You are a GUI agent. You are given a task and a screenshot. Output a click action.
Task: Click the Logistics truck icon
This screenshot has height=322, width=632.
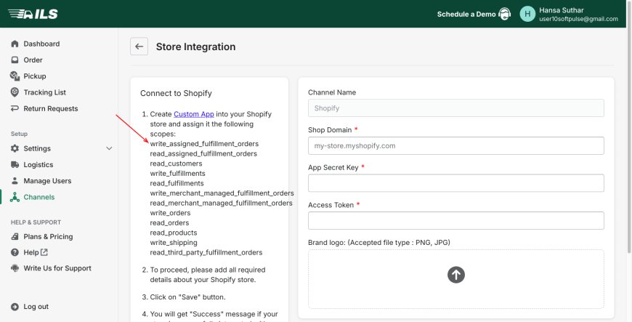[15, 164]
